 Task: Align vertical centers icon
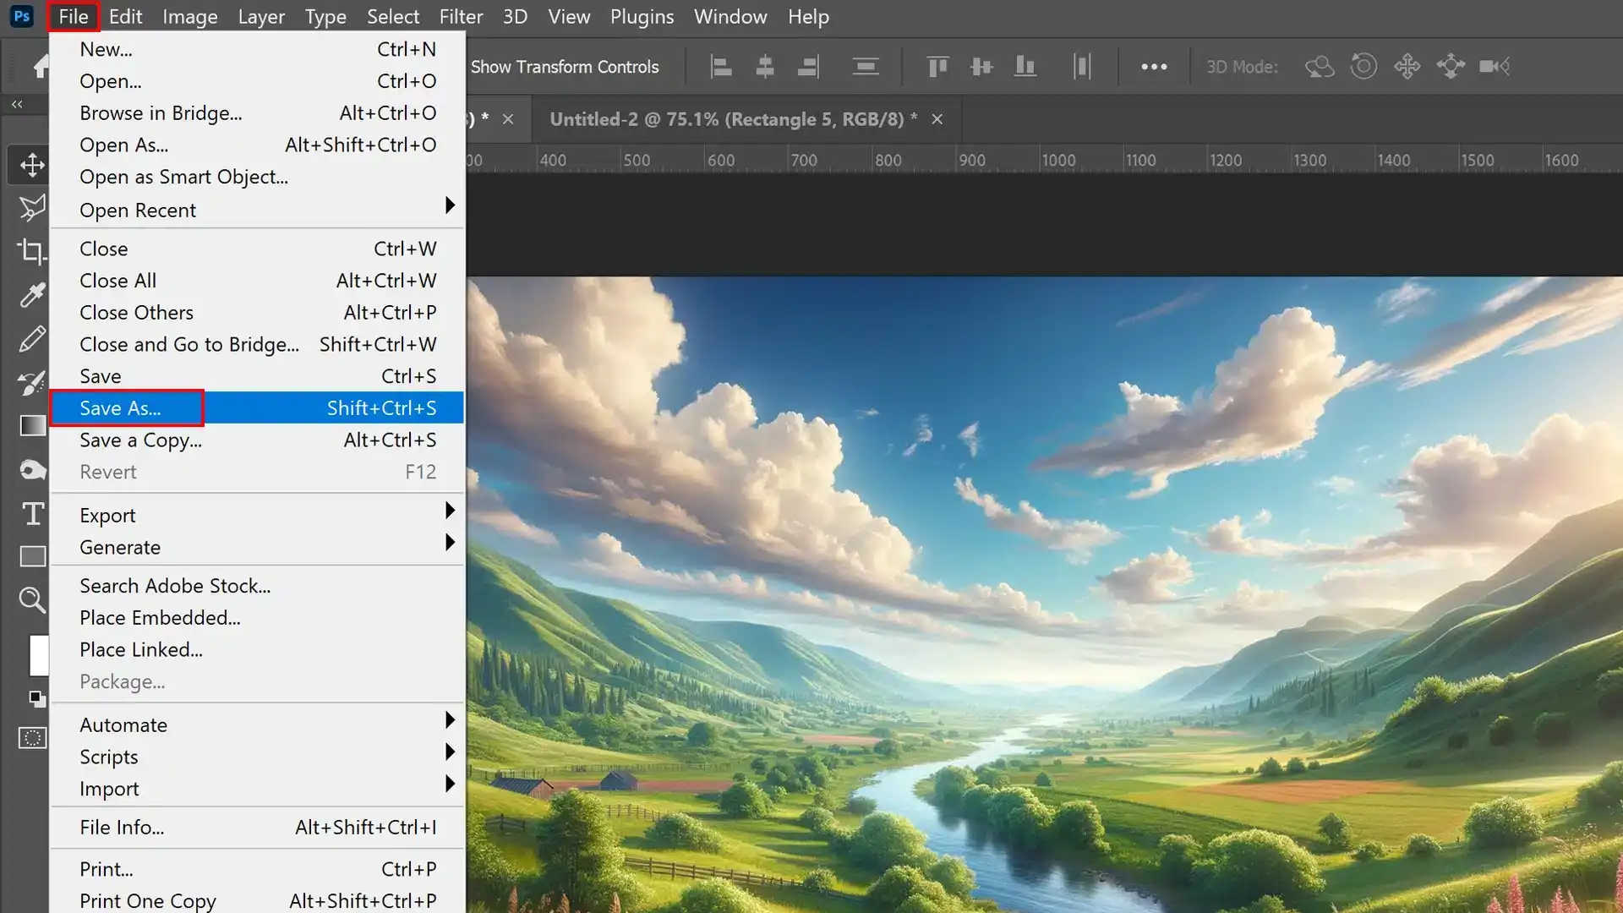pyautogui.click(x=981, y=66)
